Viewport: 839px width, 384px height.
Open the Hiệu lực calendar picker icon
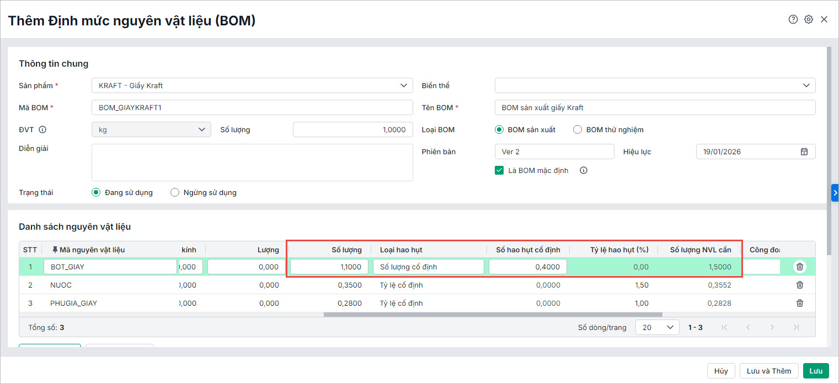804,152
